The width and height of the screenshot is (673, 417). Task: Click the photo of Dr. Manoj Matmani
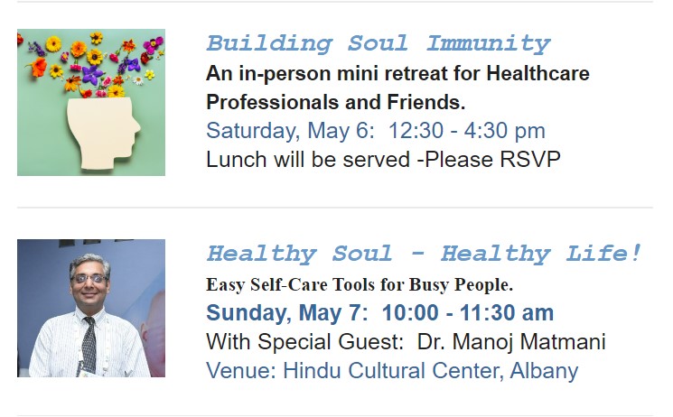91,308
